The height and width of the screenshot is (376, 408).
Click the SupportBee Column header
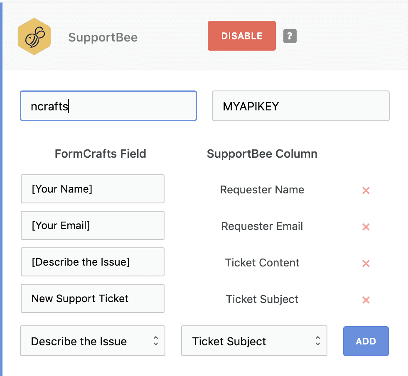coord(262,154)
